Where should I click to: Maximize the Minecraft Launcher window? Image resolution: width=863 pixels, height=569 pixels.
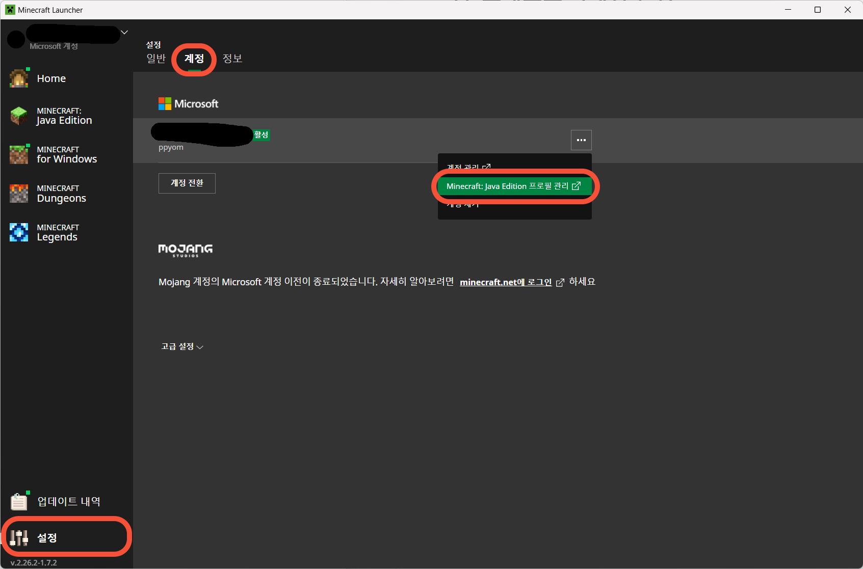[x=818, y=10]
